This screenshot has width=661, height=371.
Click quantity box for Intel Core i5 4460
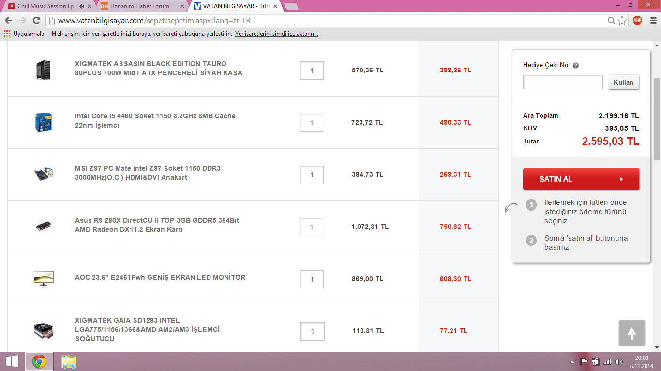click(x=312, y=123)
